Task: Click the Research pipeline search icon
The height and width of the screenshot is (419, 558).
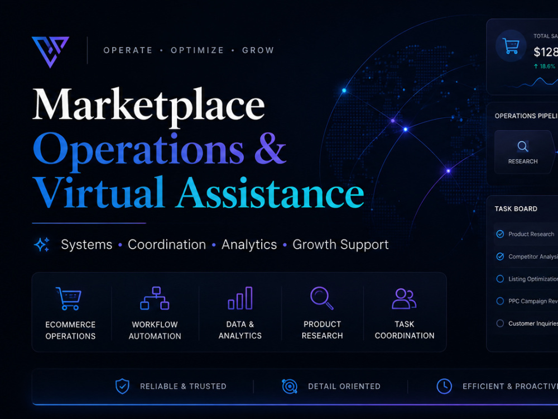Action: coord(523,146)
